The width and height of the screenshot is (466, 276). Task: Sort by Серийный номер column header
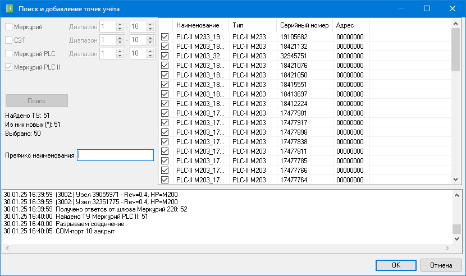(x=304, y=25)
